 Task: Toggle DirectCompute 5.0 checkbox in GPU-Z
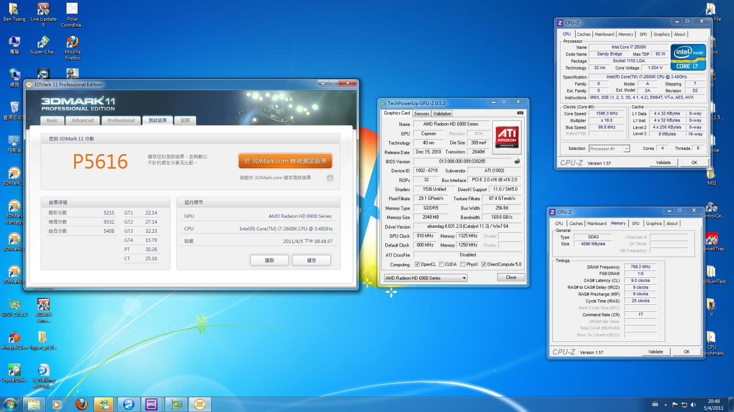(x=484, y=264)
